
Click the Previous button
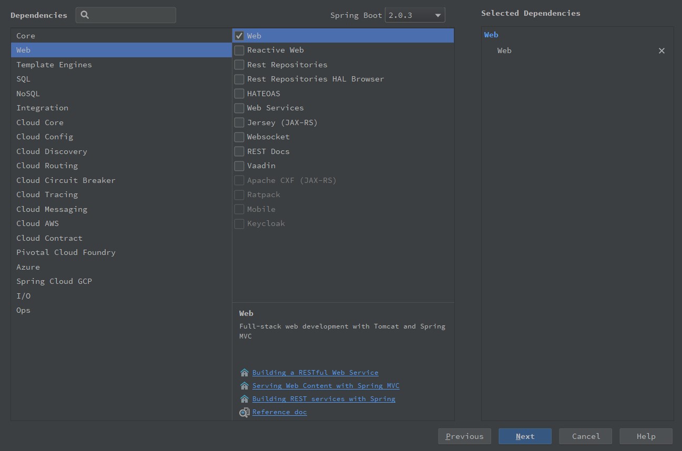pos(464,436)
